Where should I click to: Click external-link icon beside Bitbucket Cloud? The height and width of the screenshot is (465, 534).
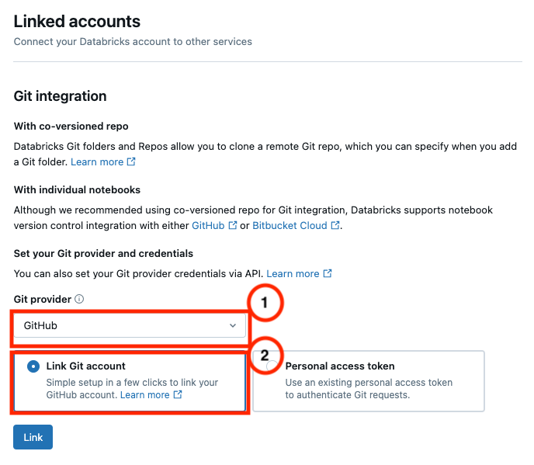pos(335,226)
